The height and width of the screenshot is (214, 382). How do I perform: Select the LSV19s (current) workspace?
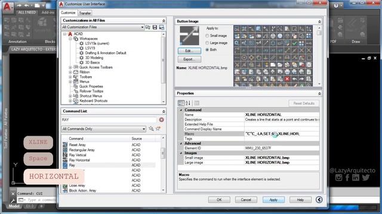[x=97, y=43]
